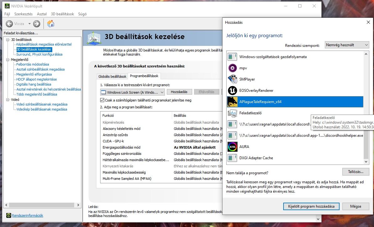Screen dimensions: 374x227
Task: Select the discordhookhelper.exe entry icon
Action: tap(232, 136)
